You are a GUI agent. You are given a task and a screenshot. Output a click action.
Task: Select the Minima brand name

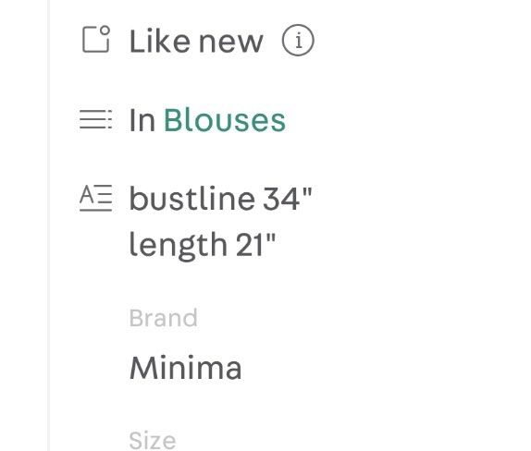coord(186,368)
